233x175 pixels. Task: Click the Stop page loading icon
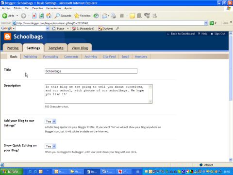point(34,16)
